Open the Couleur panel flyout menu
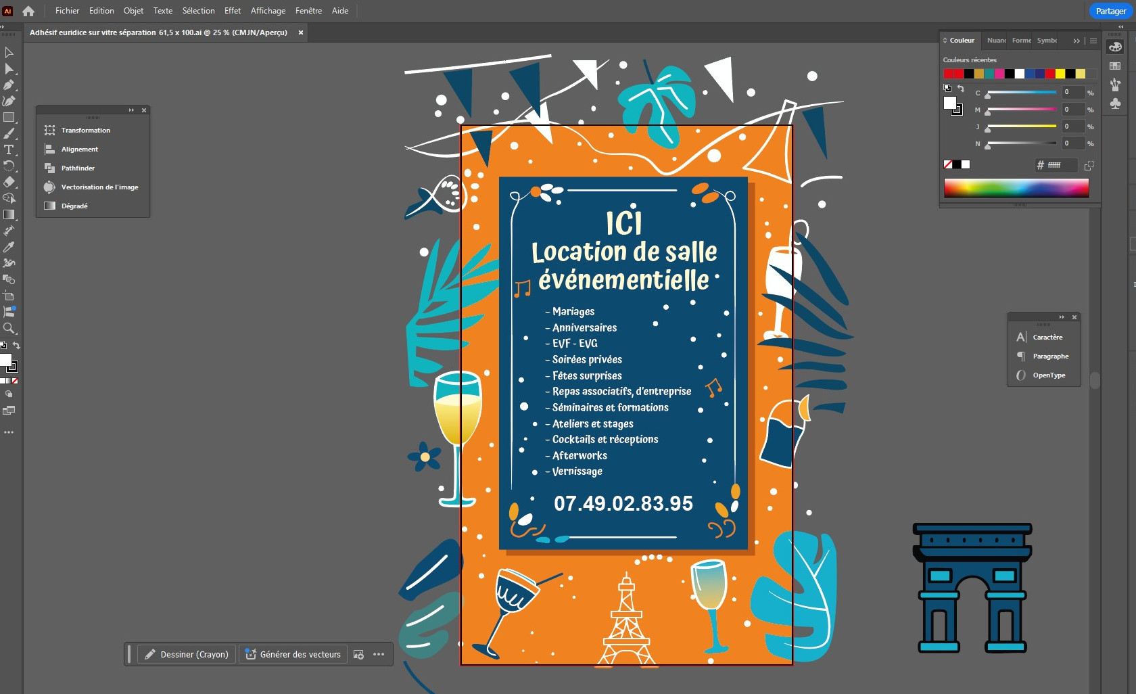 [1093, 41]
